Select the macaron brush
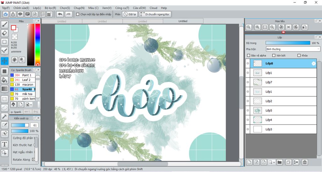The image size is (322, 172). click(x=23, y=84)
